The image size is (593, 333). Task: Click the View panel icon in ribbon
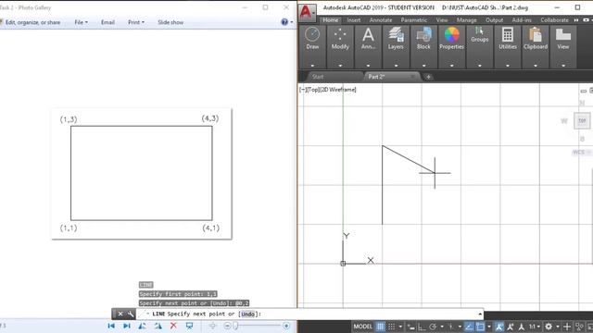(x=563, y=34)
